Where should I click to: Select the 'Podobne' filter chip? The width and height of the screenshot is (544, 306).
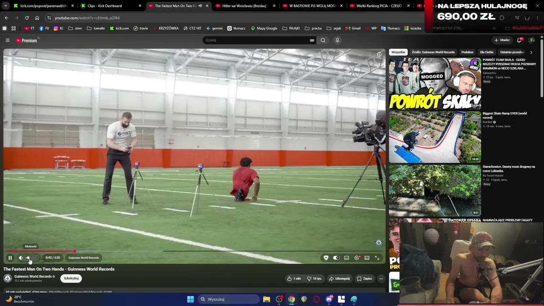467,52
